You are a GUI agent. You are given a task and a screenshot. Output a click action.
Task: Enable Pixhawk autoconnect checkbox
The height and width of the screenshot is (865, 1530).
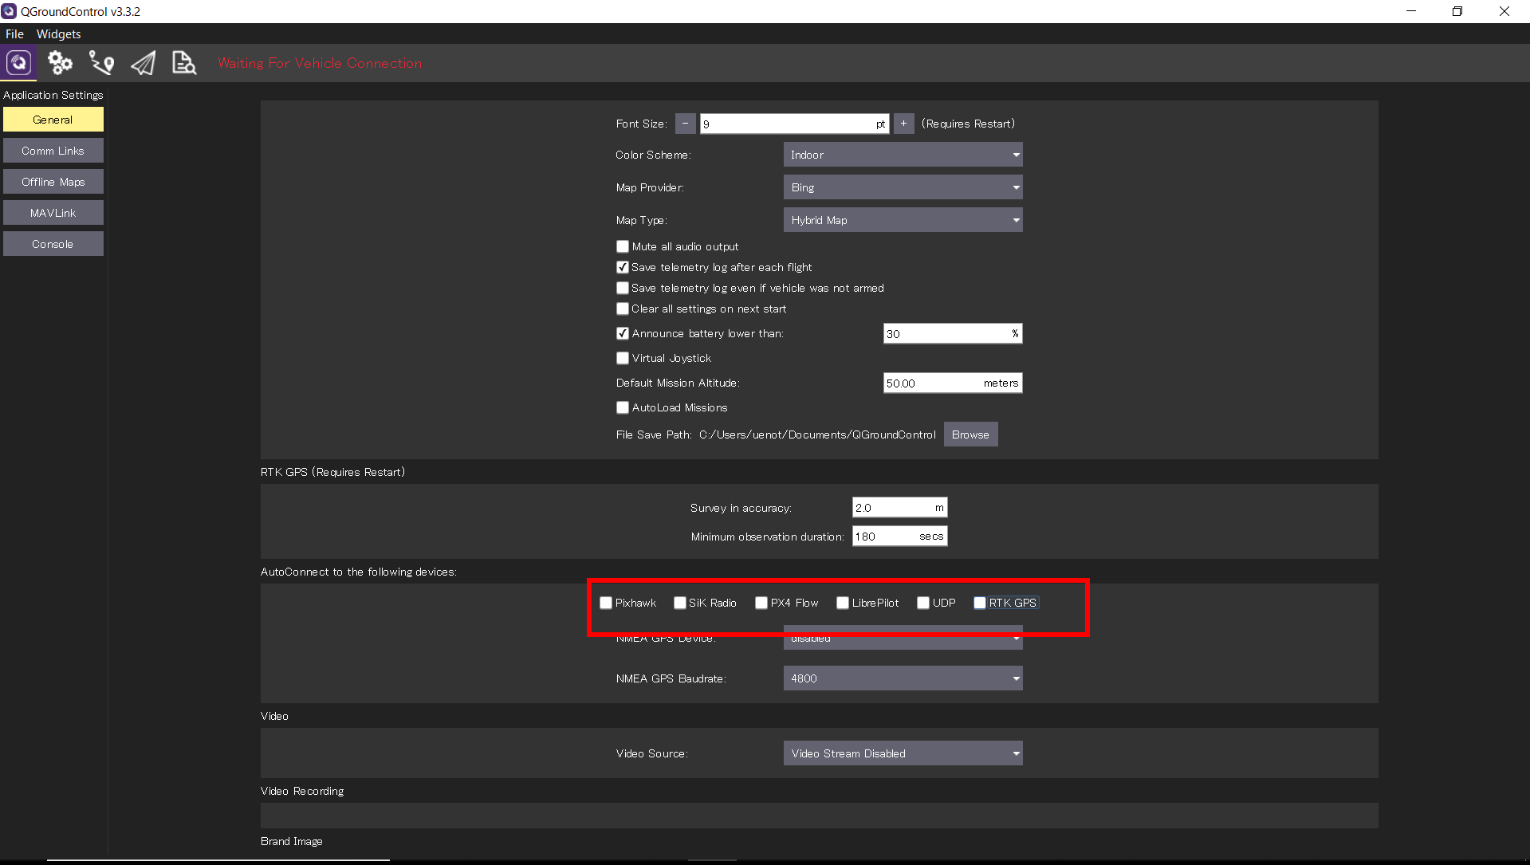click(606, 603)
